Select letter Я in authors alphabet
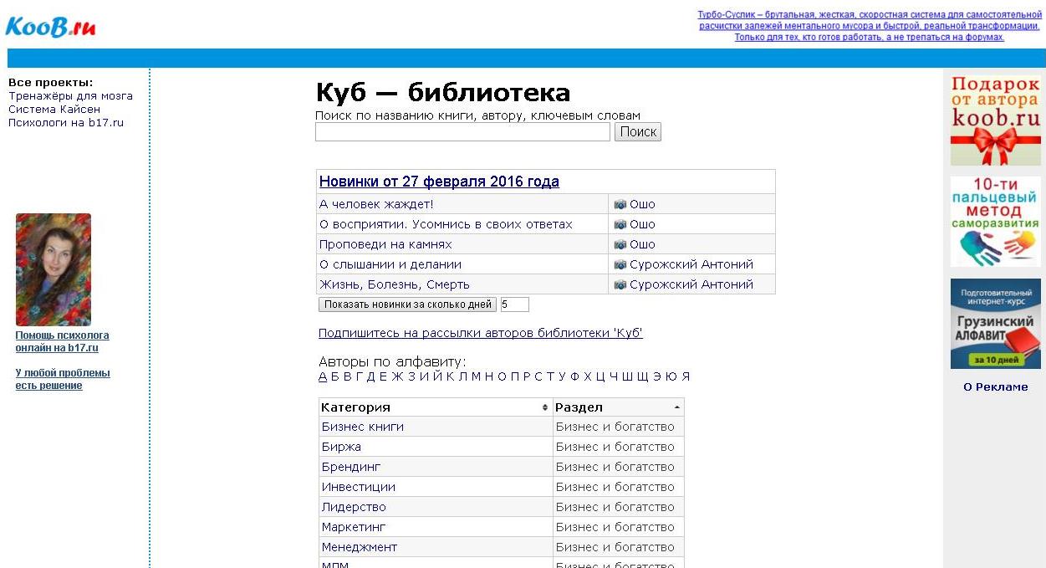The width and height of the screenshot is (1046, 568). [686, 376]
